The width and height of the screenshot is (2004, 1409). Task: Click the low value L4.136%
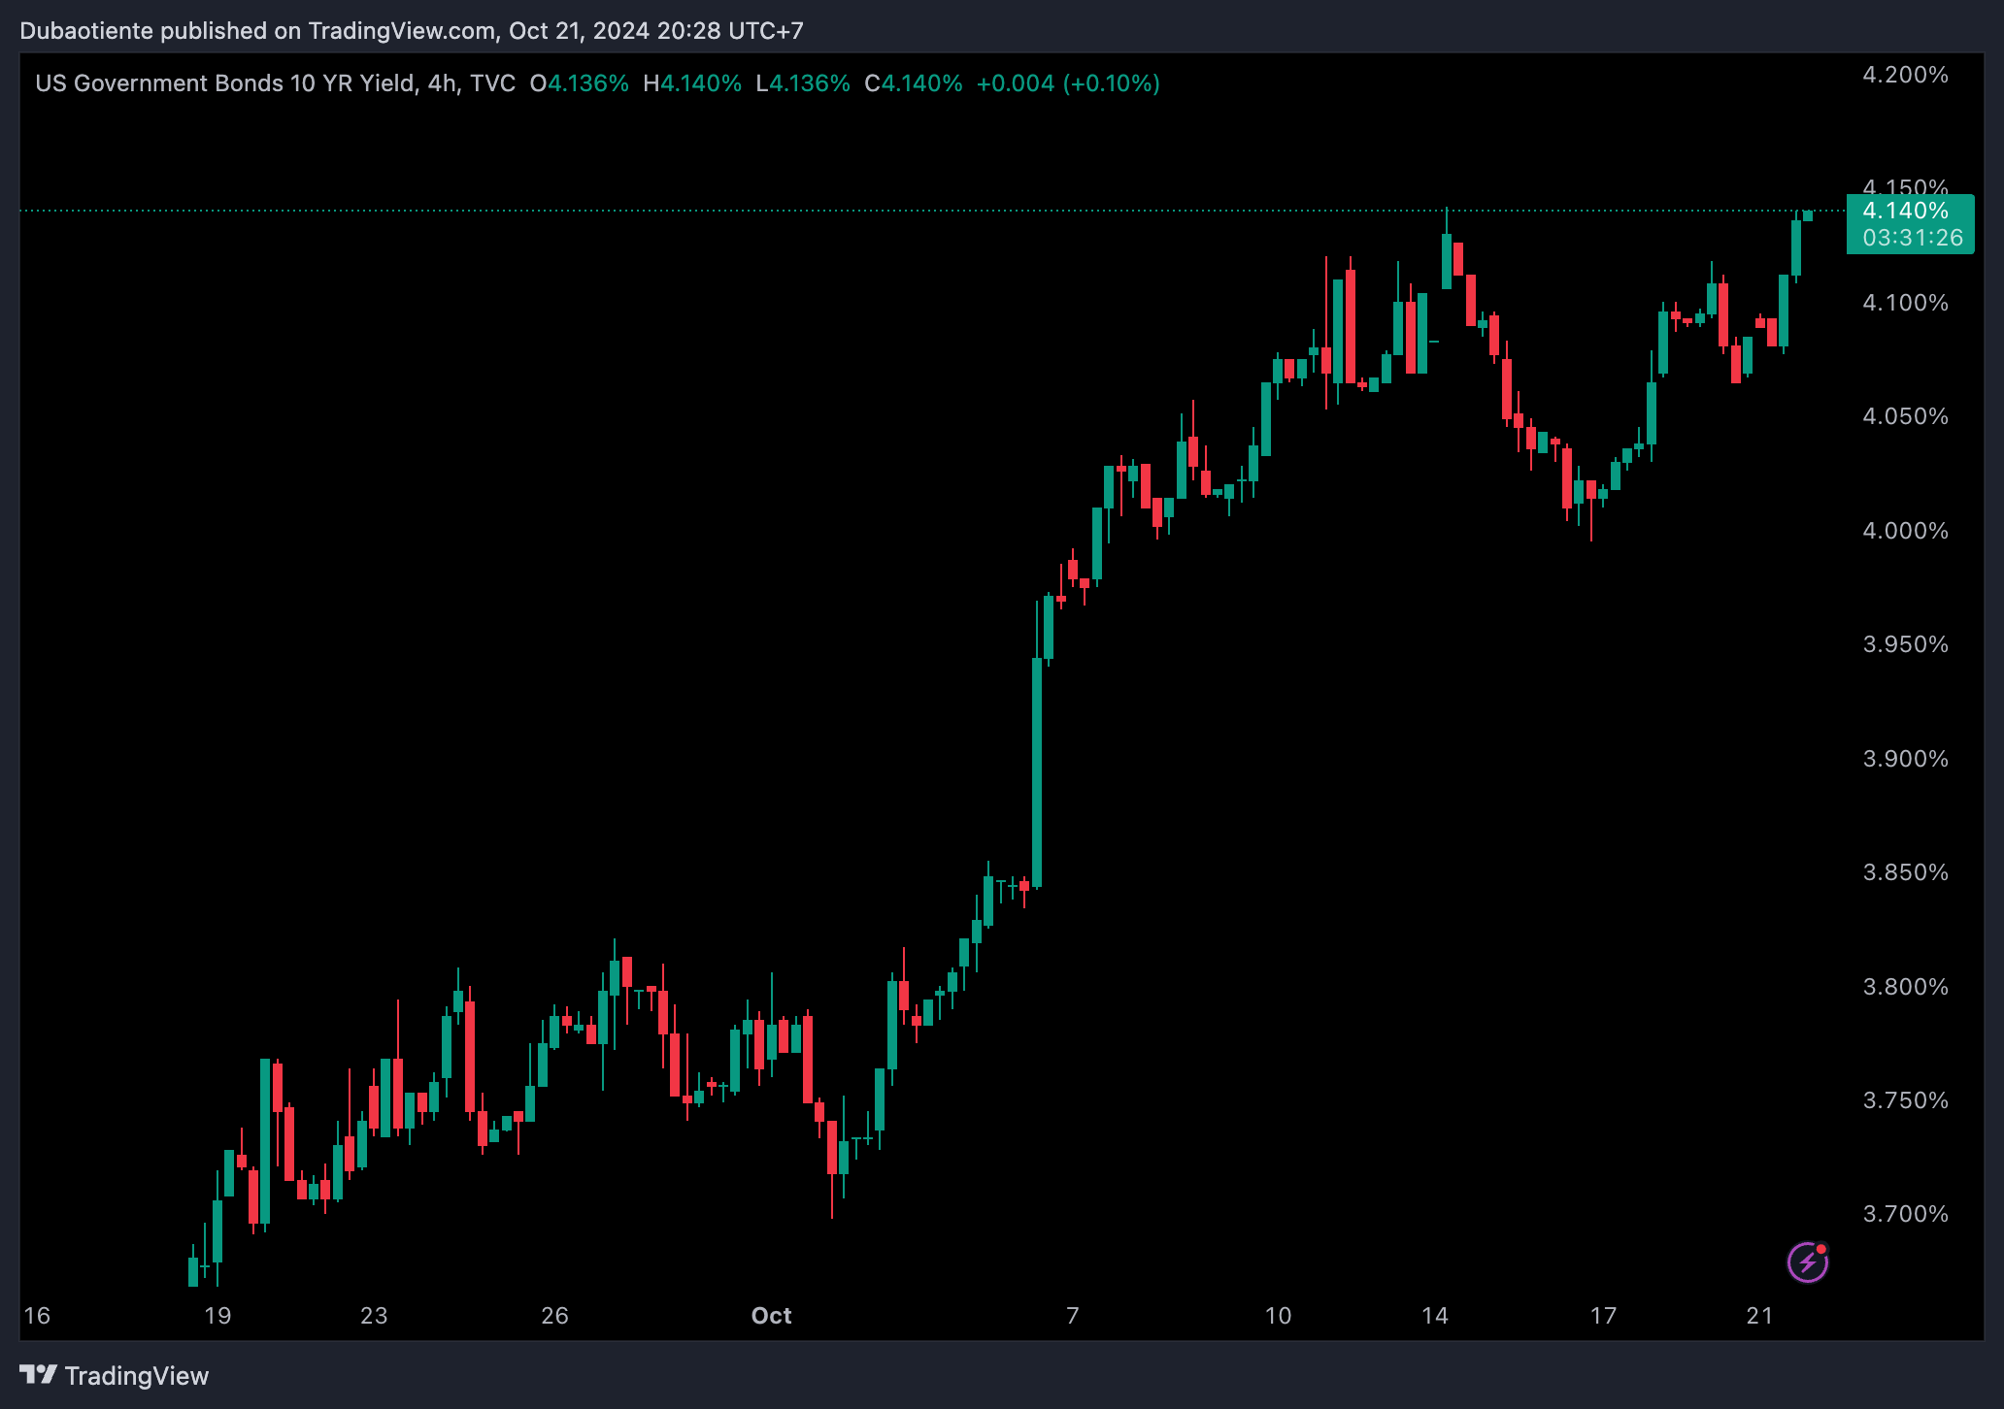point(803,83)
